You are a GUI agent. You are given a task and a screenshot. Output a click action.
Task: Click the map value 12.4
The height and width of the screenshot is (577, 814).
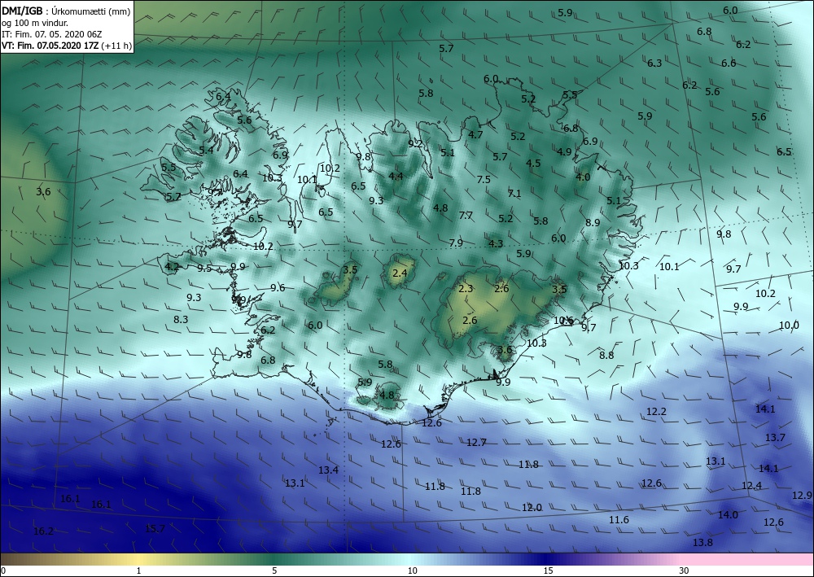pos(751,486)
